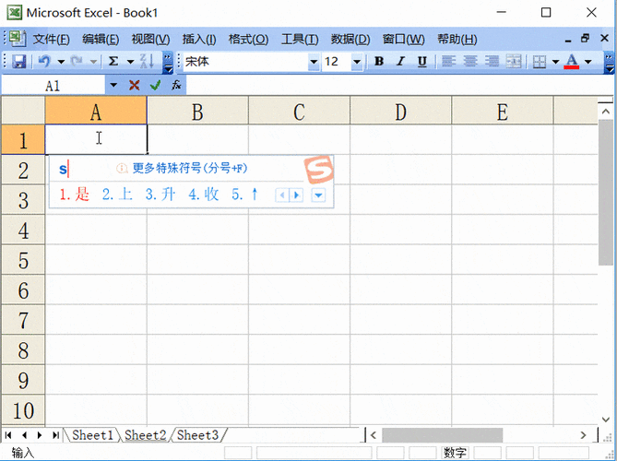Expand the IME candidate list downward

pos(318,195)
